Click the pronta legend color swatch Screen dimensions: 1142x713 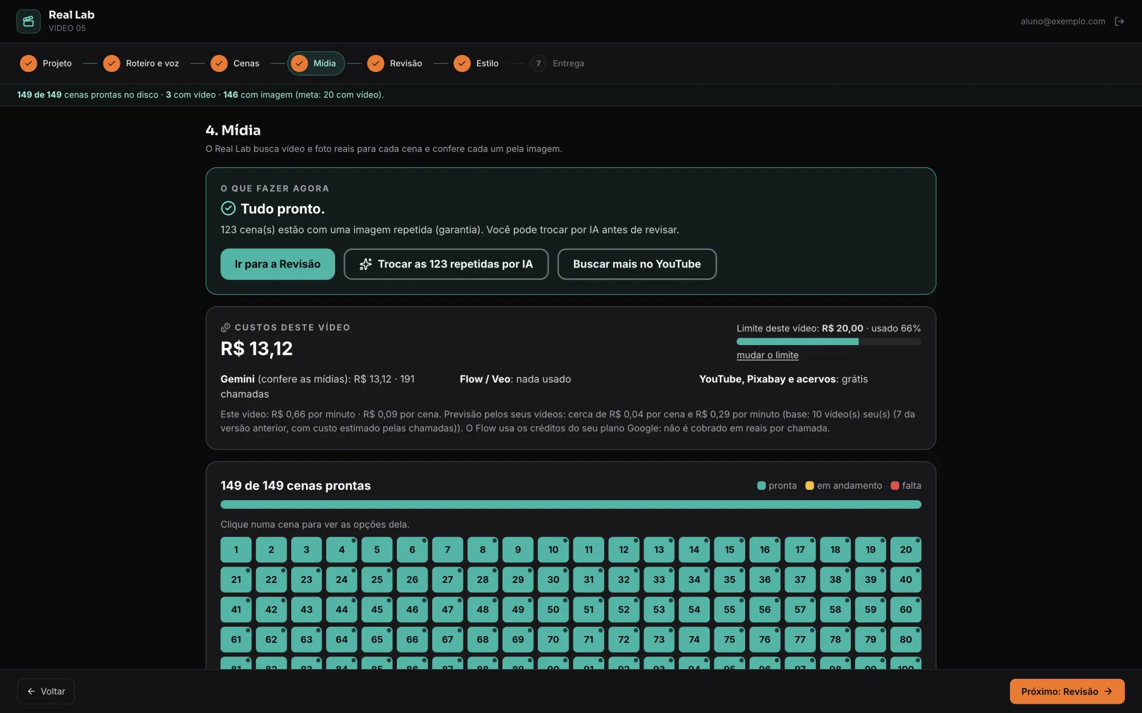tap(761, 485)
